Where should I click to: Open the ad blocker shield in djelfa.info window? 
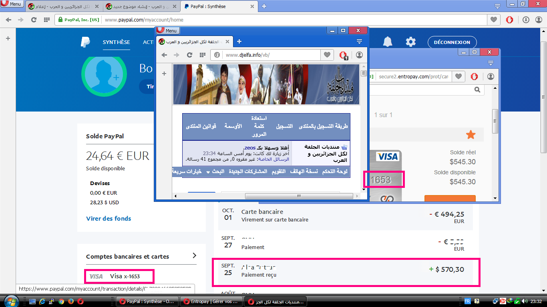point(343,55)
